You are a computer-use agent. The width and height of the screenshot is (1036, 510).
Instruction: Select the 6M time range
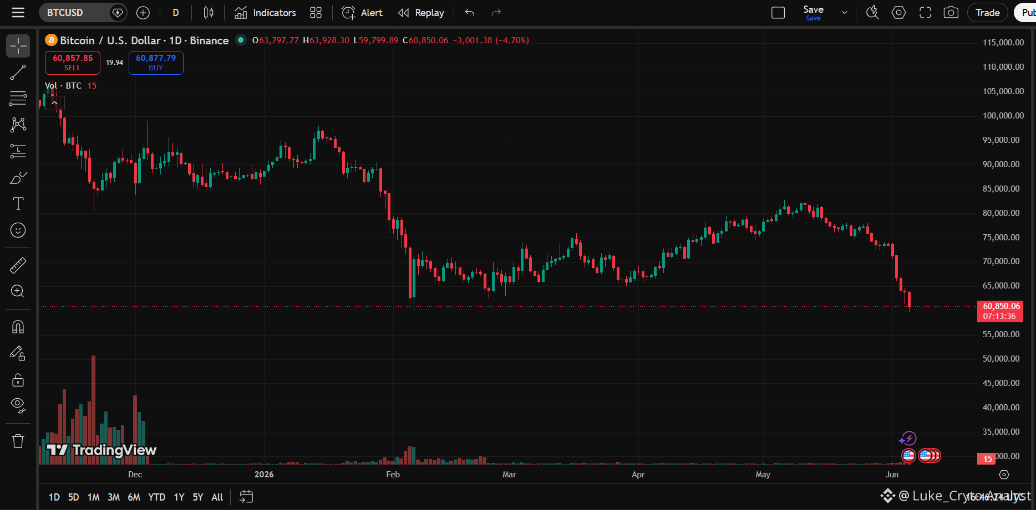click(134, 497)
